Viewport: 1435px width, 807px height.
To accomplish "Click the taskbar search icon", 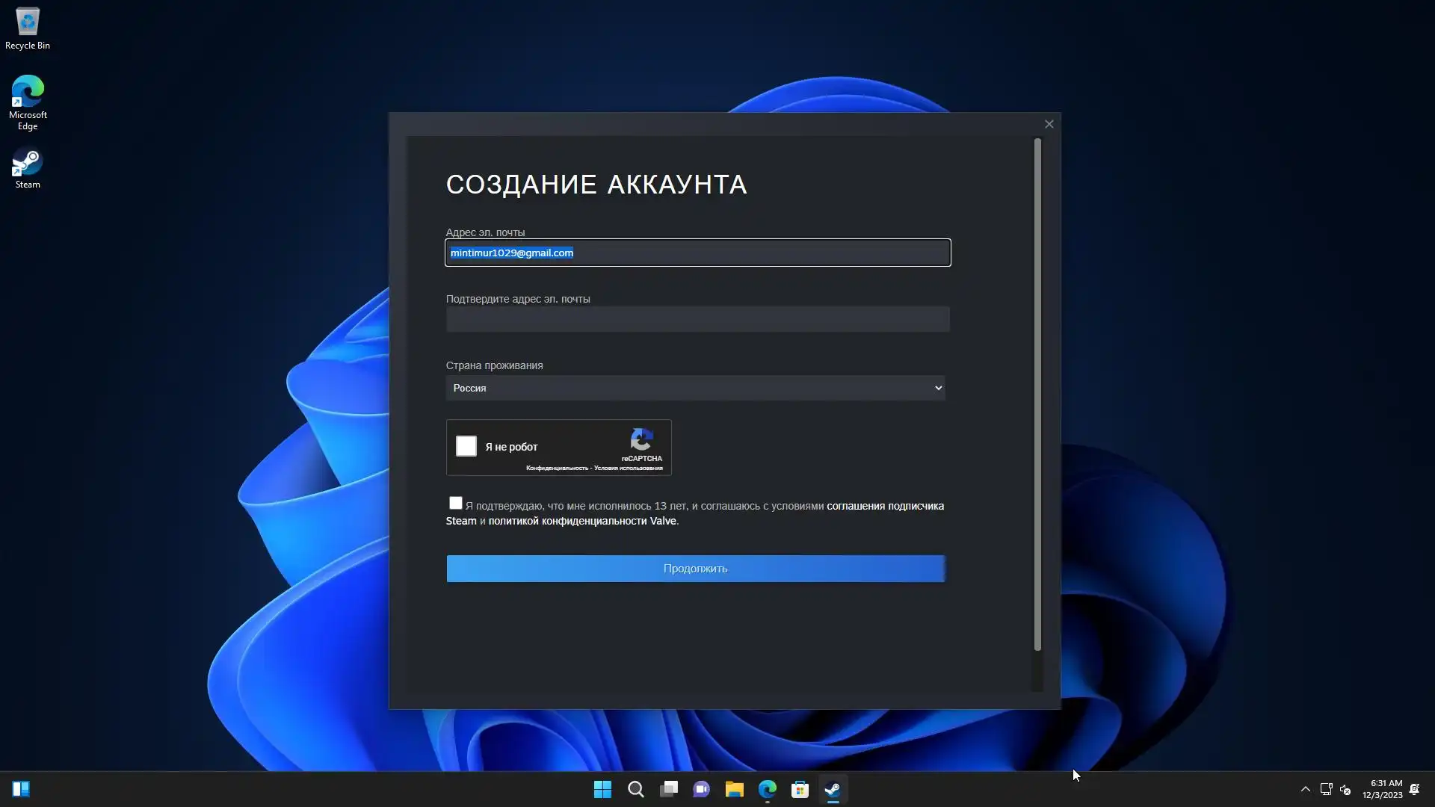I will [x=635, y=789].
